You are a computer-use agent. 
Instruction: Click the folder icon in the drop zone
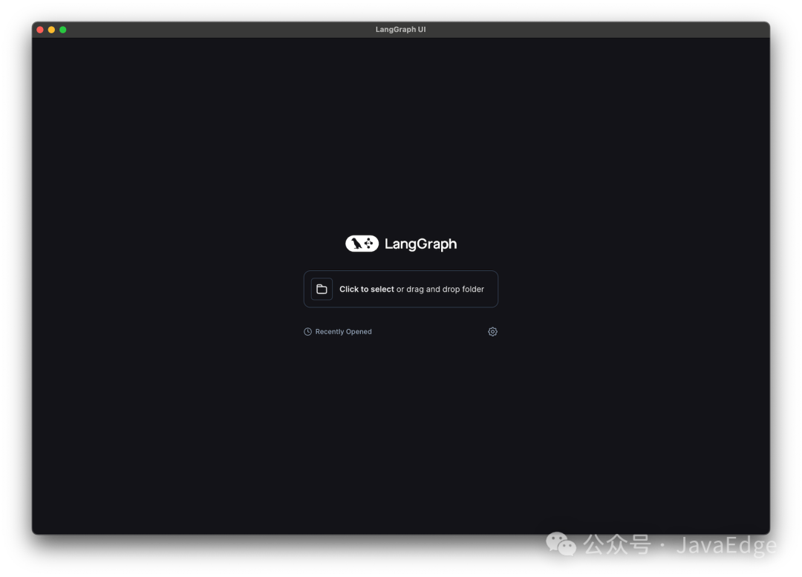pyautogui.click(x=322, y=289)
